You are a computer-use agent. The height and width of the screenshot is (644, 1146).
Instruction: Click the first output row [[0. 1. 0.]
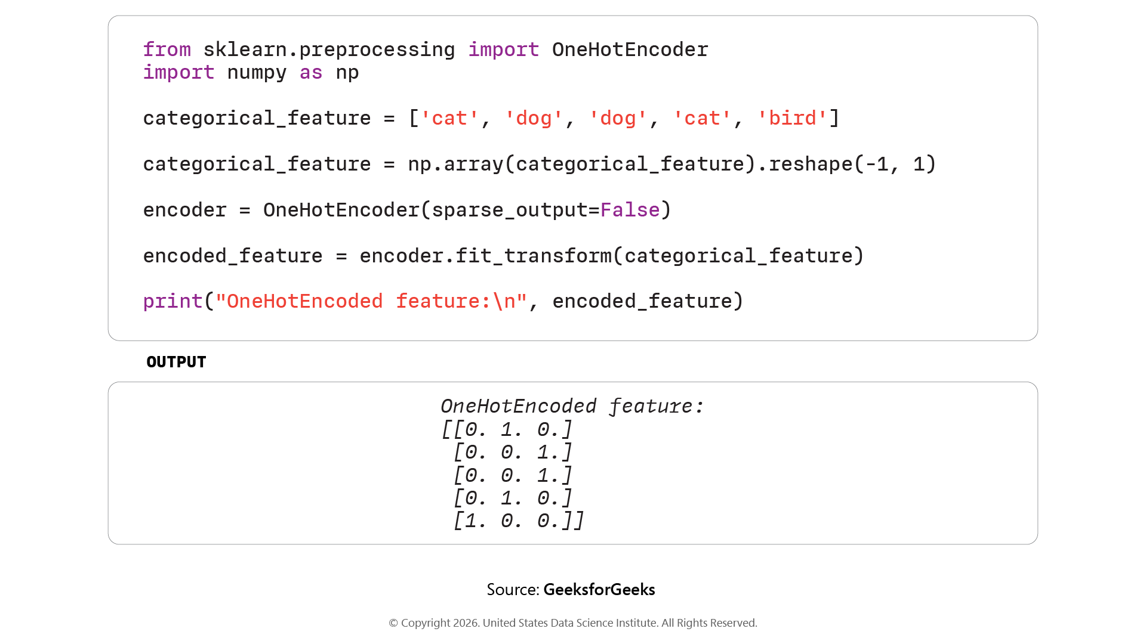click(x=506, y=429)
